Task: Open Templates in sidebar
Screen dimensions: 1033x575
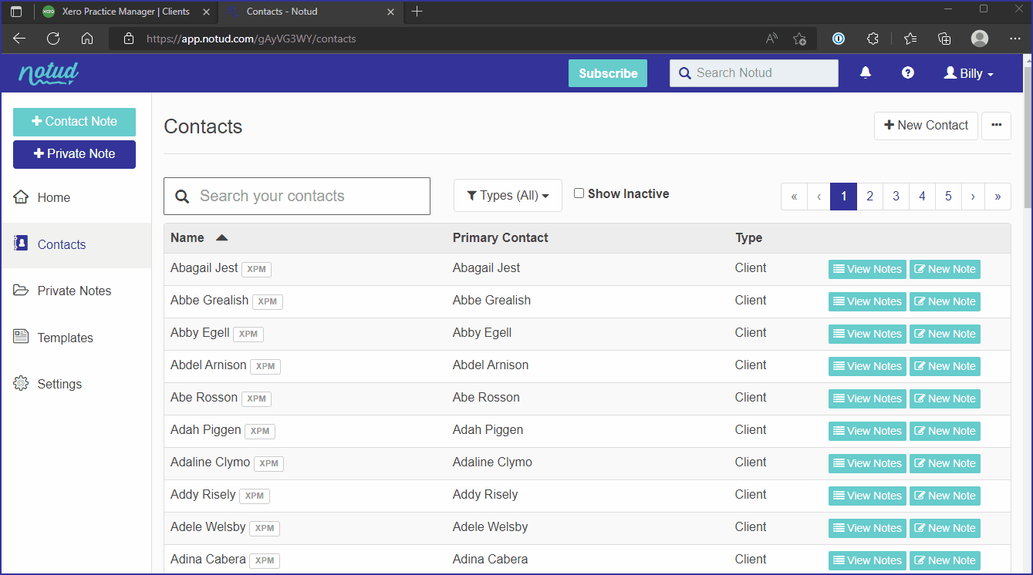Action: pos(65,338)
